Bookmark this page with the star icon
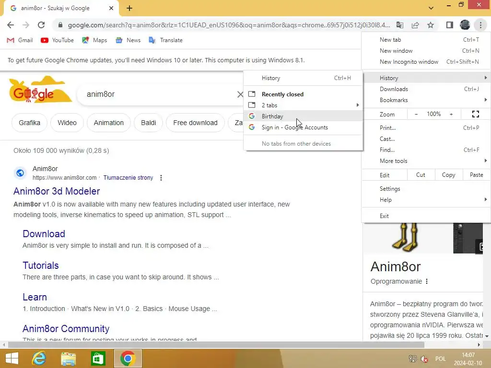The image size is (491, 368). coord(431,25)
